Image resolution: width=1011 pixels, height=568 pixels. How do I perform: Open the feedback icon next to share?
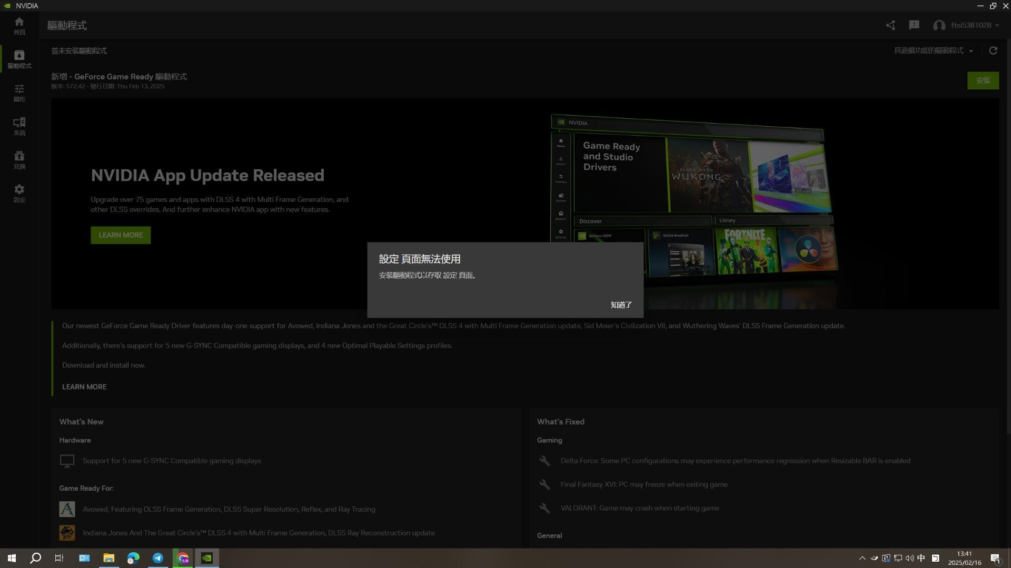(x=914, y=25)
